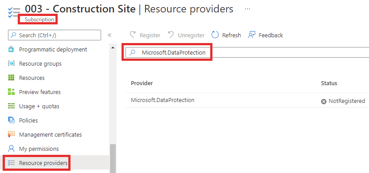Click the NotRegistered status x icon
Image resolution: width=369 pixels, height=173 pixels.
click(x=324, y=102)
